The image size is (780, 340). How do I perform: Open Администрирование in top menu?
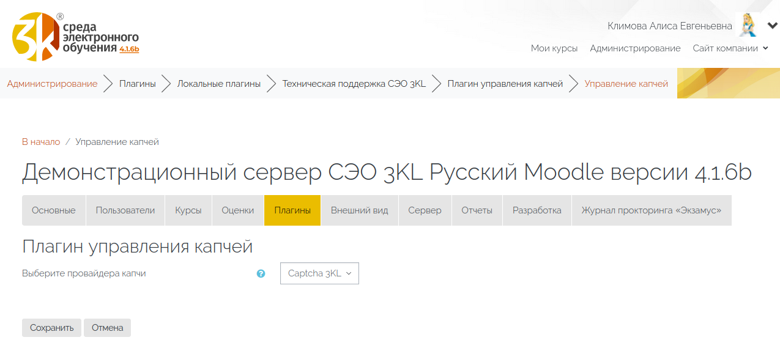[x=635, y=48]
